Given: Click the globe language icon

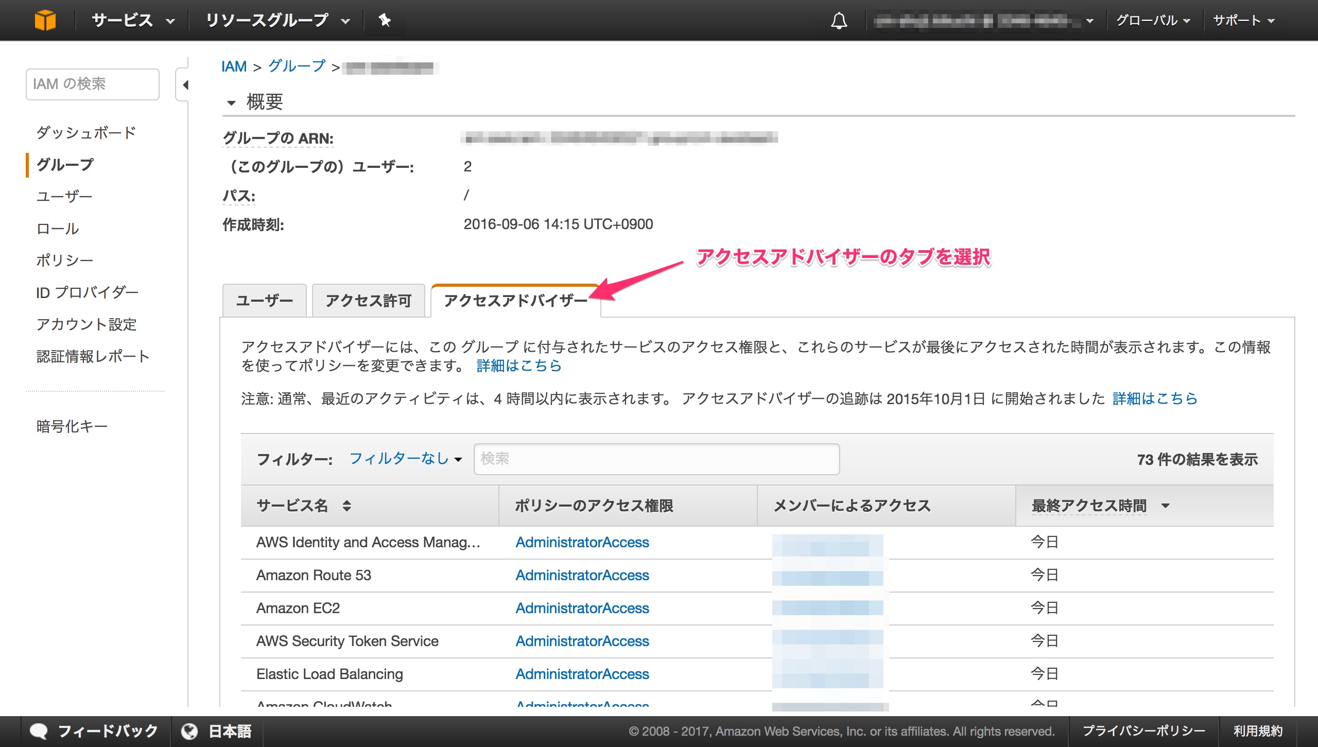Looking at the screenshot, I should click(x=189, y=731).
